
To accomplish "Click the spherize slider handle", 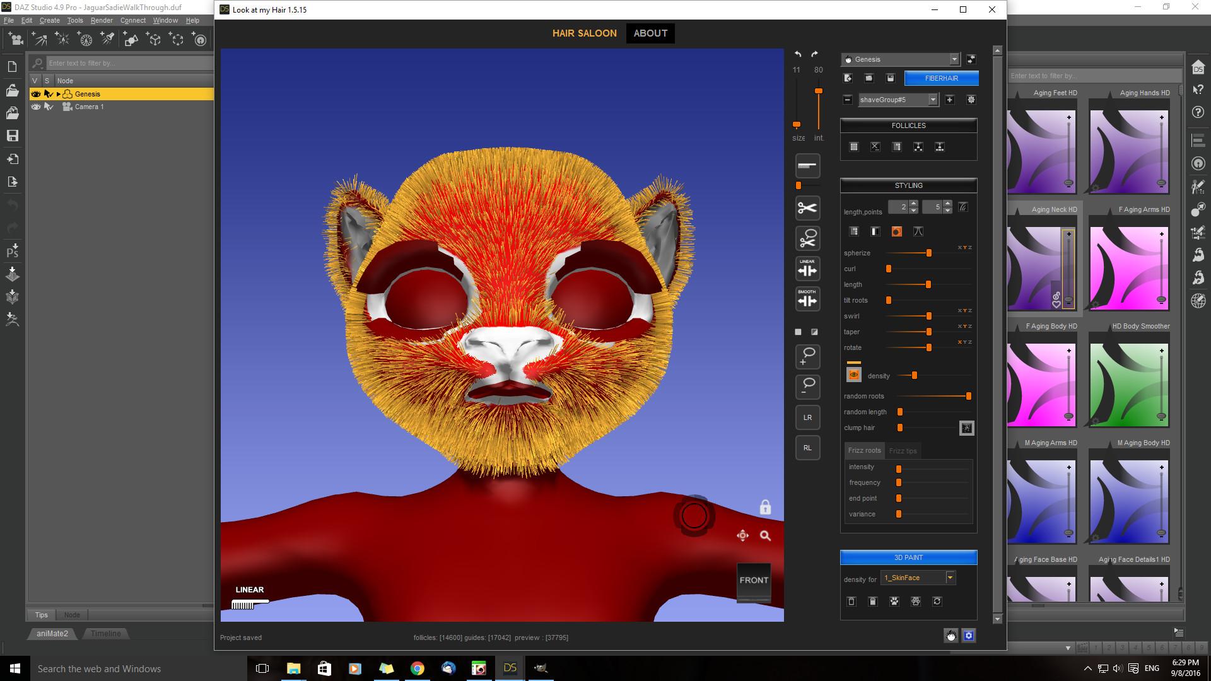I will (x=928, y=253).
